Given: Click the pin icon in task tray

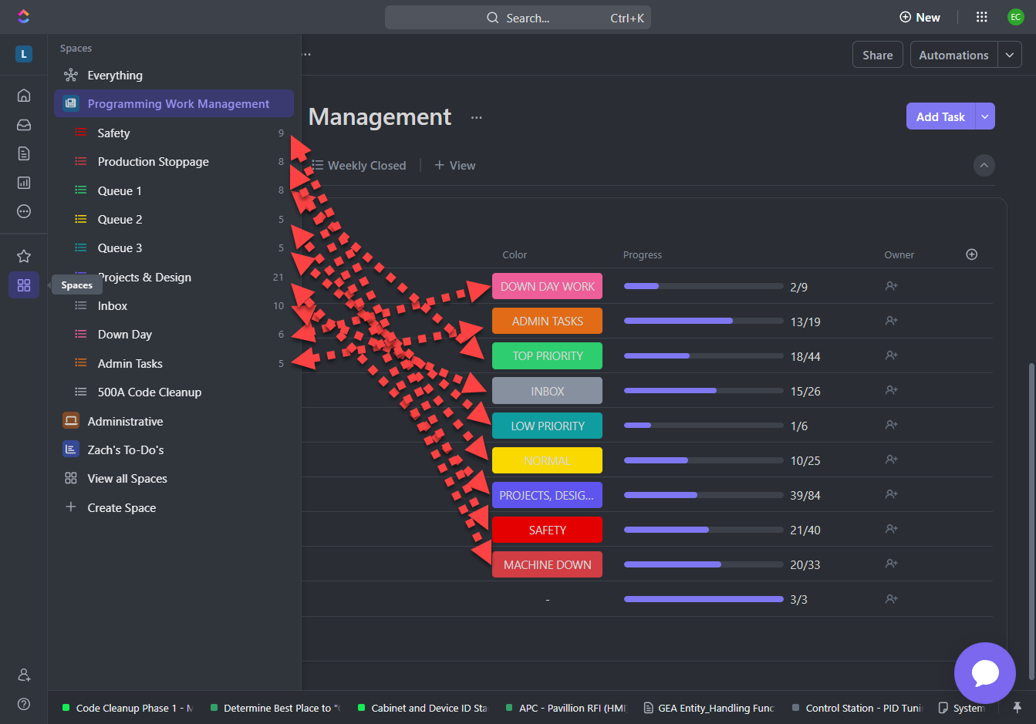Looking at the screenshot, I should (x=1017, y=707).
